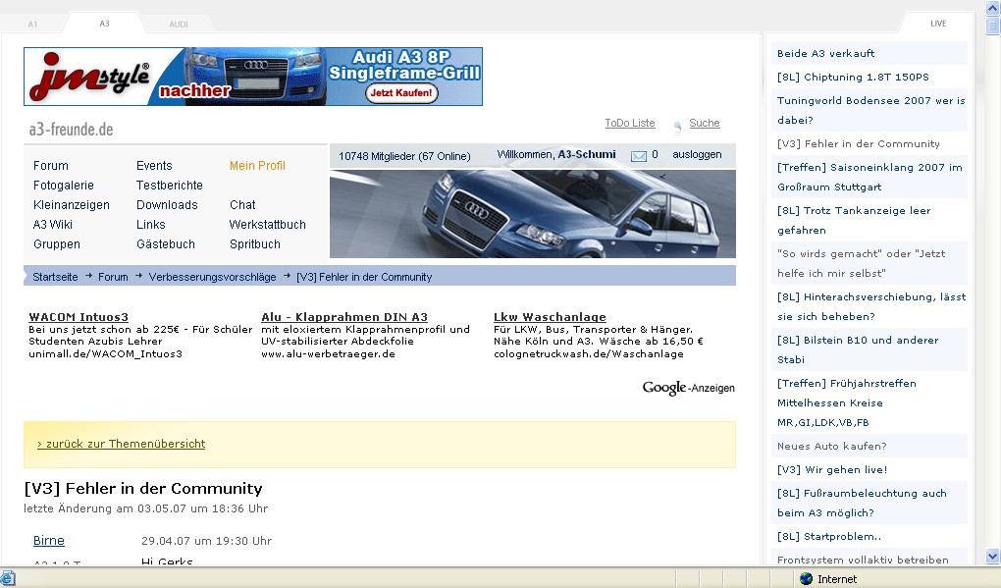1001x588 pixels.
Task: Open Testberichte
Action: pyautogui.click(x=169, y=186)
